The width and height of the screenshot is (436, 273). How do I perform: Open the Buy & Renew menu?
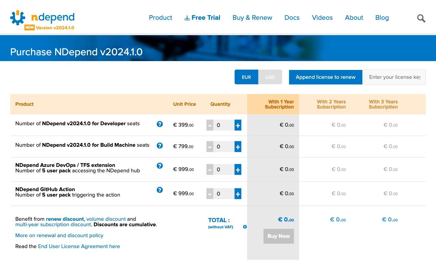[x=252, y=18]
